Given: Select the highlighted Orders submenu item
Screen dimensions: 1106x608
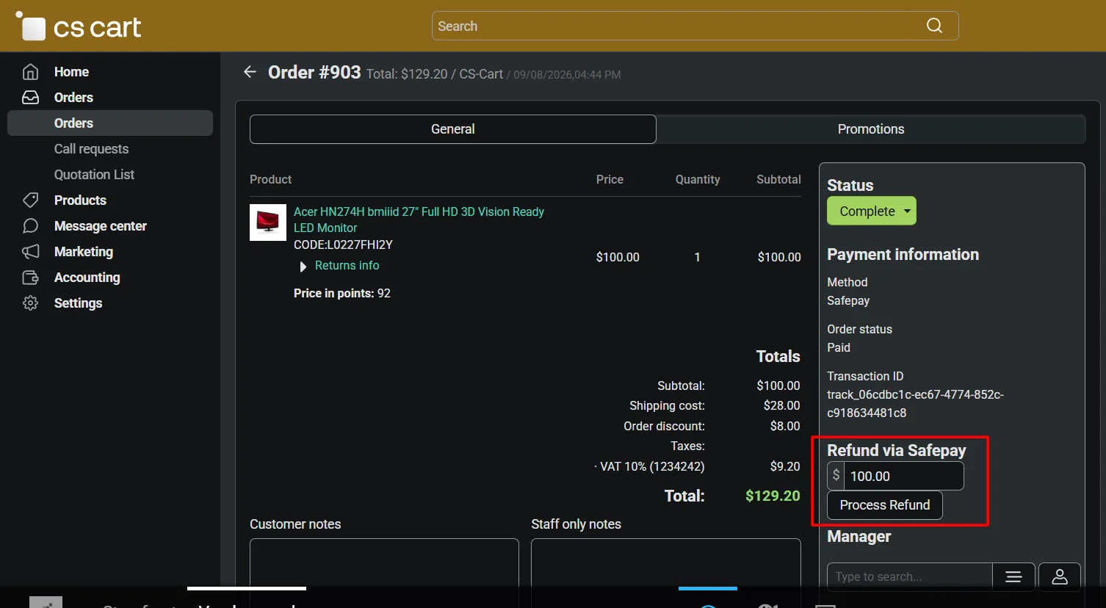Looking at the screenshot, I should coord(110,123).
